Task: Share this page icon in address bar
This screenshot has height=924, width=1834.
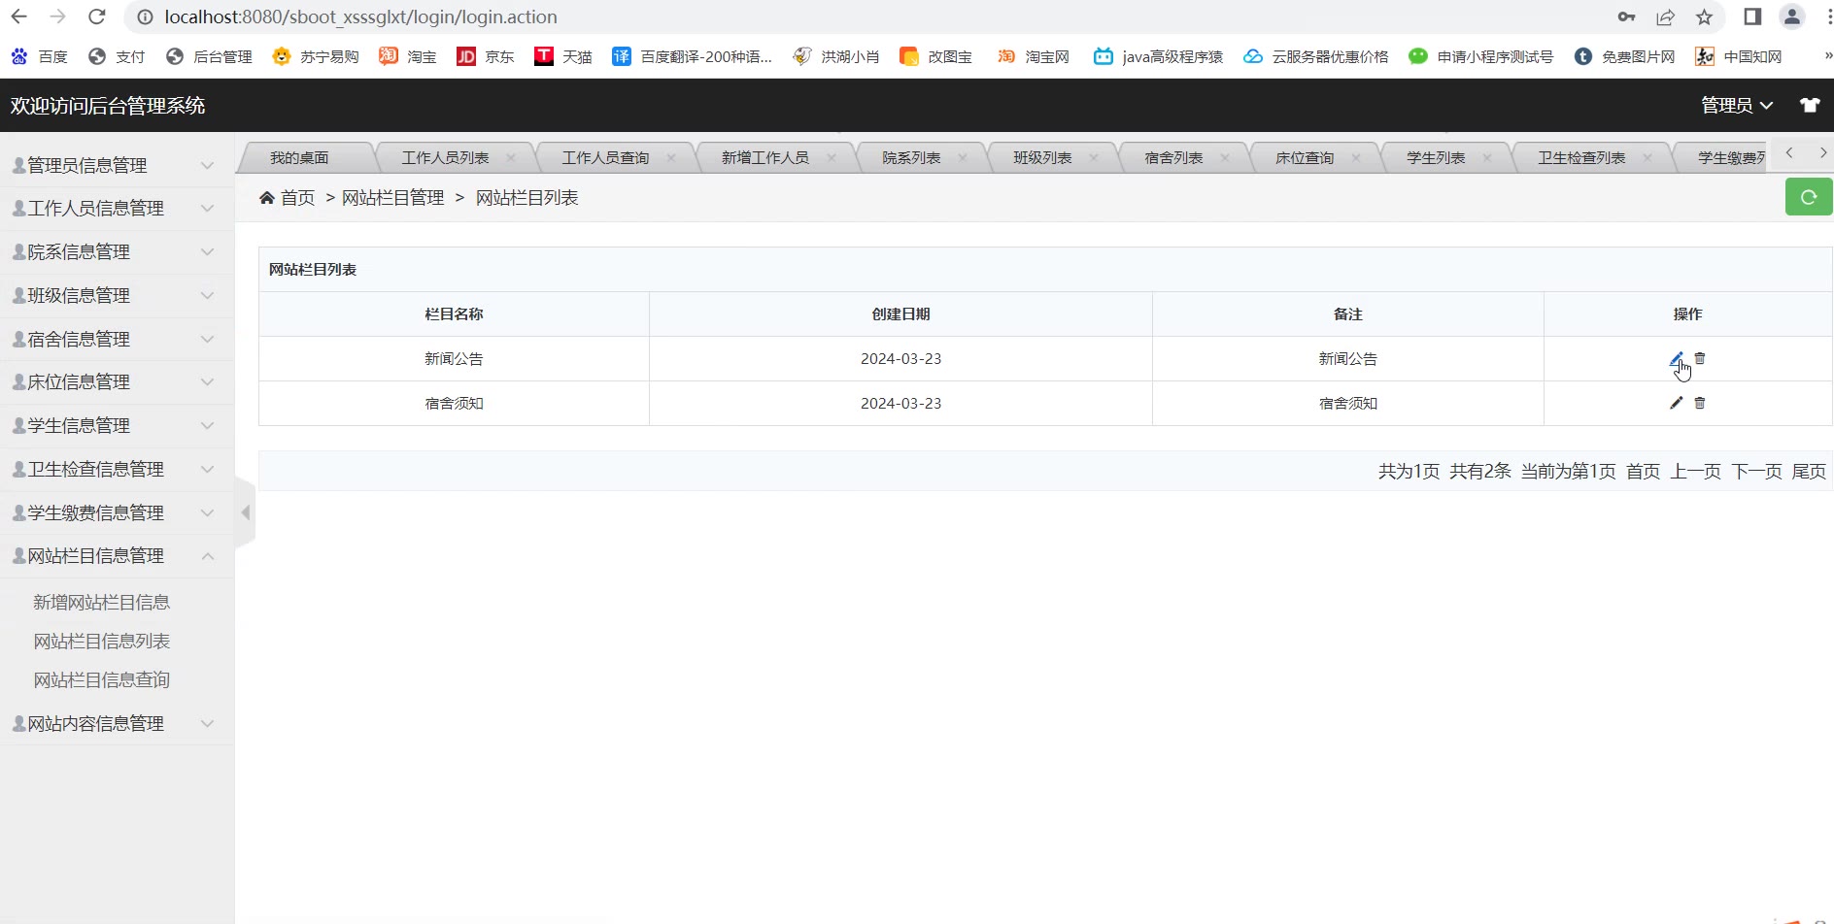Action: [1665, 16]
